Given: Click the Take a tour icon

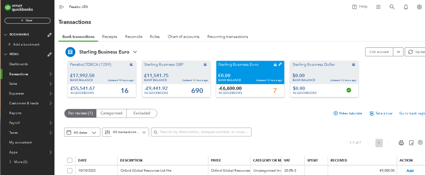Looking at the screenshot, I should click(x=372, y=113).
